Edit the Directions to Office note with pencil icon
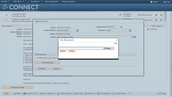Screen dimensions: 172x97 point(156,15)
